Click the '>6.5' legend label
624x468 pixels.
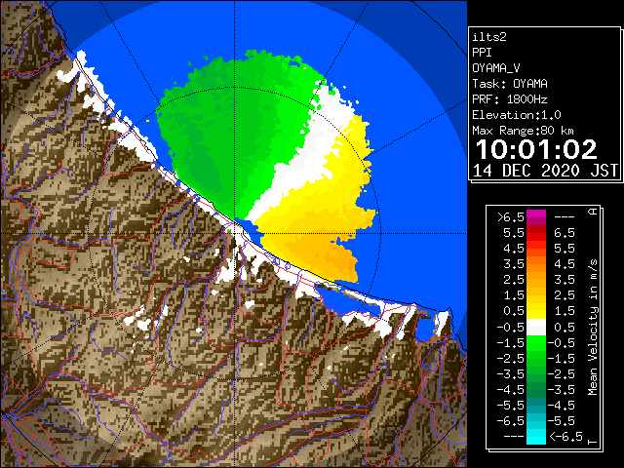[x=511, y=217]
